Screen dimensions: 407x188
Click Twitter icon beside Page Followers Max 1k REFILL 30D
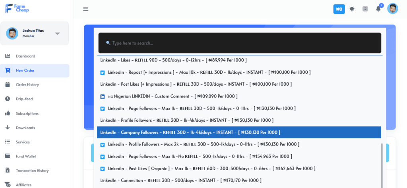[x=103, y=109]
